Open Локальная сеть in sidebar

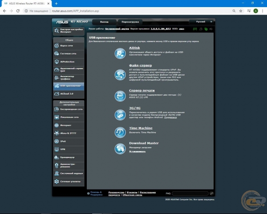69,117
